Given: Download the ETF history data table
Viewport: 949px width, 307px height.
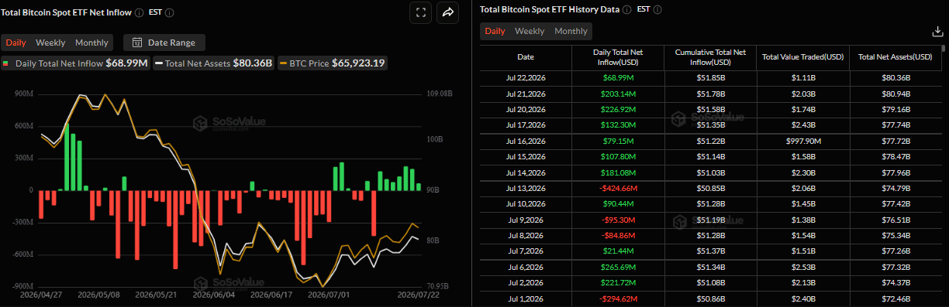Looking at the screenshot, I should tap(937, 32).
